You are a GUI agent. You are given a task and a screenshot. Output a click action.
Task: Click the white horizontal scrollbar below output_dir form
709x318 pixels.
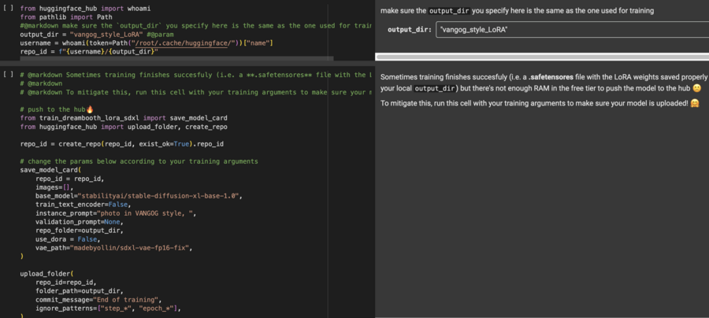[542, 57]
